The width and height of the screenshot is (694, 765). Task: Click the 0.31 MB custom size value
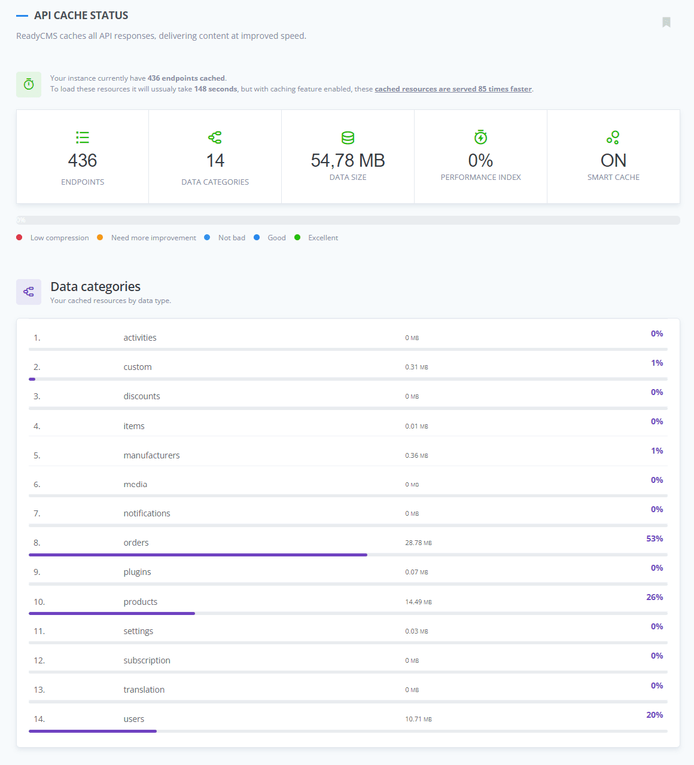coord(416,367)
